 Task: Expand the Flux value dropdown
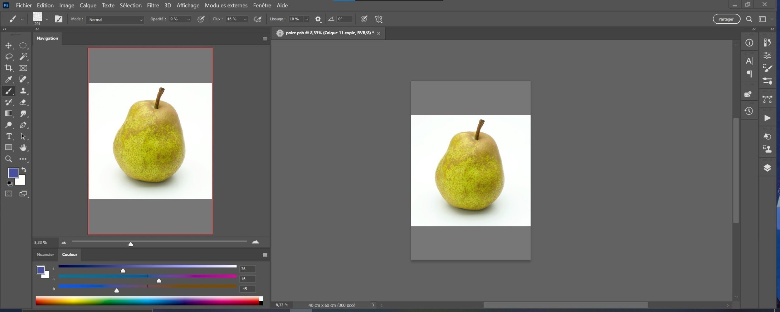point(245,19)
